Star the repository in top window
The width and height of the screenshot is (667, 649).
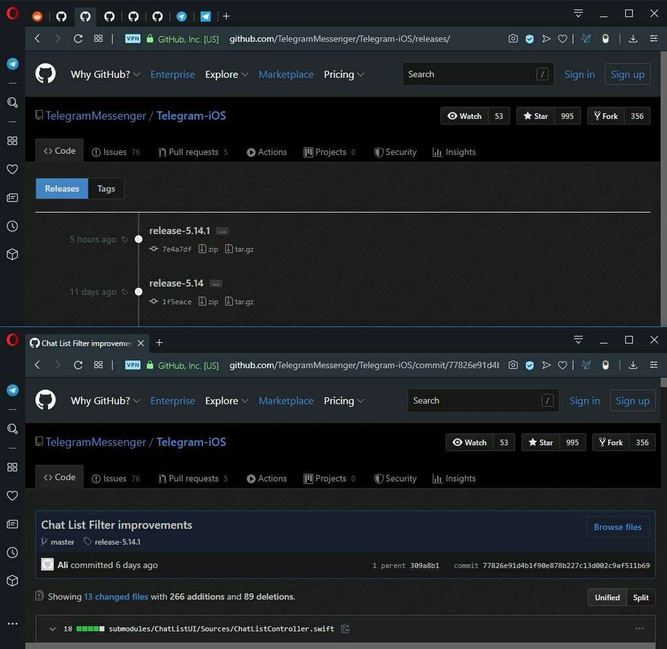pyautogui.click(x=535, y=116)
